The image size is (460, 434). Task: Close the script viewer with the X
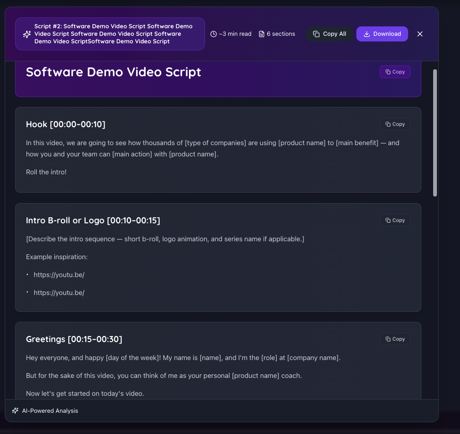pos(420,33)
